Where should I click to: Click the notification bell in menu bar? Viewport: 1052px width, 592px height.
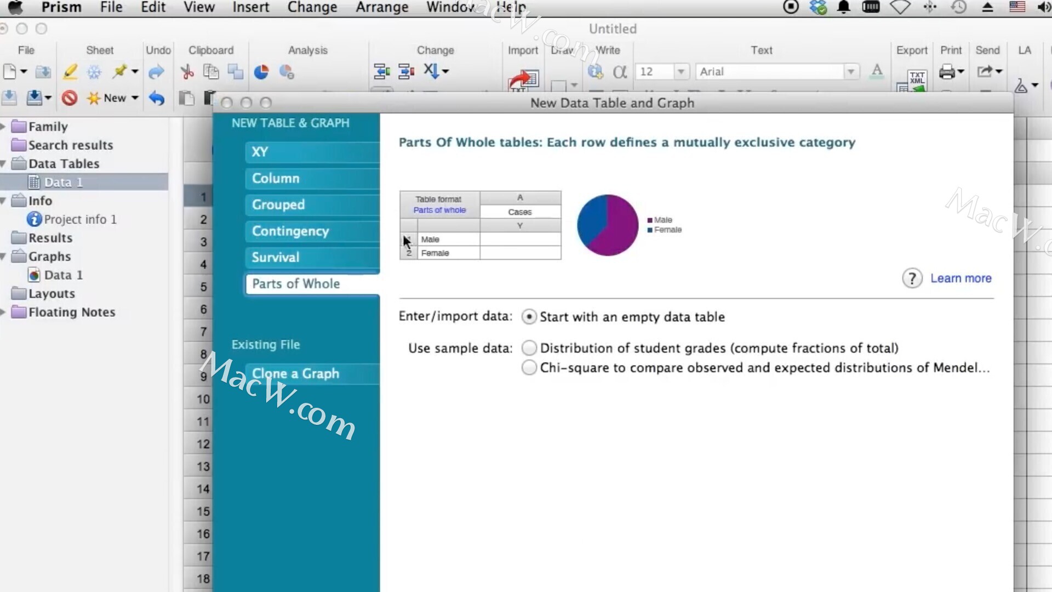pos(844,7)
